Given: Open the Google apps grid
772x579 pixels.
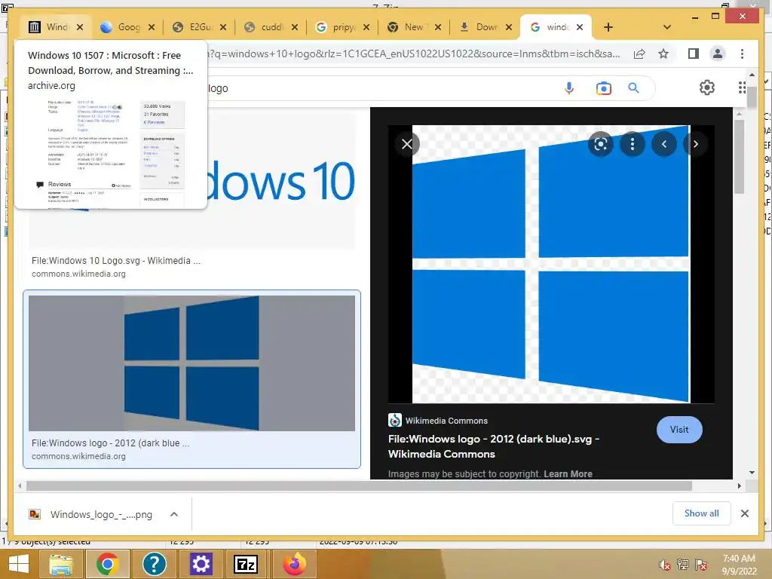Looking at the screenshot, I should pyautogui.click(x=742, y=87).
